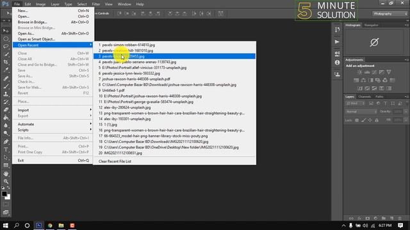This screenshot has width=410, height=230.
Task: Select the Horizontal Type tool
Action: 6,149
